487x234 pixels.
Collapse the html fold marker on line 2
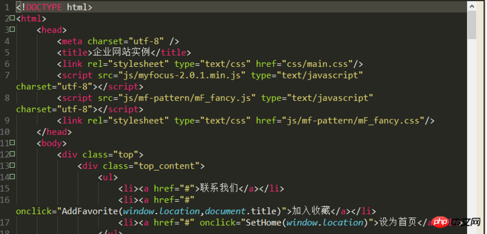pos(12,18)
